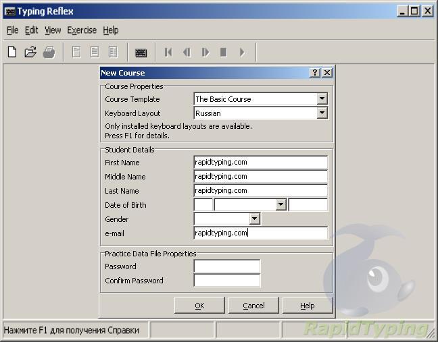
Task: Click the next exercise toolbar button
Action: pyautogui.click(x=205, y=52)
